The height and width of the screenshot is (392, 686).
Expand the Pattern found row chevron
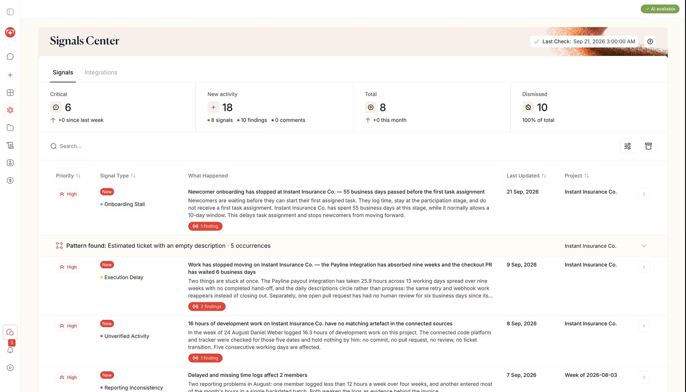644,246
